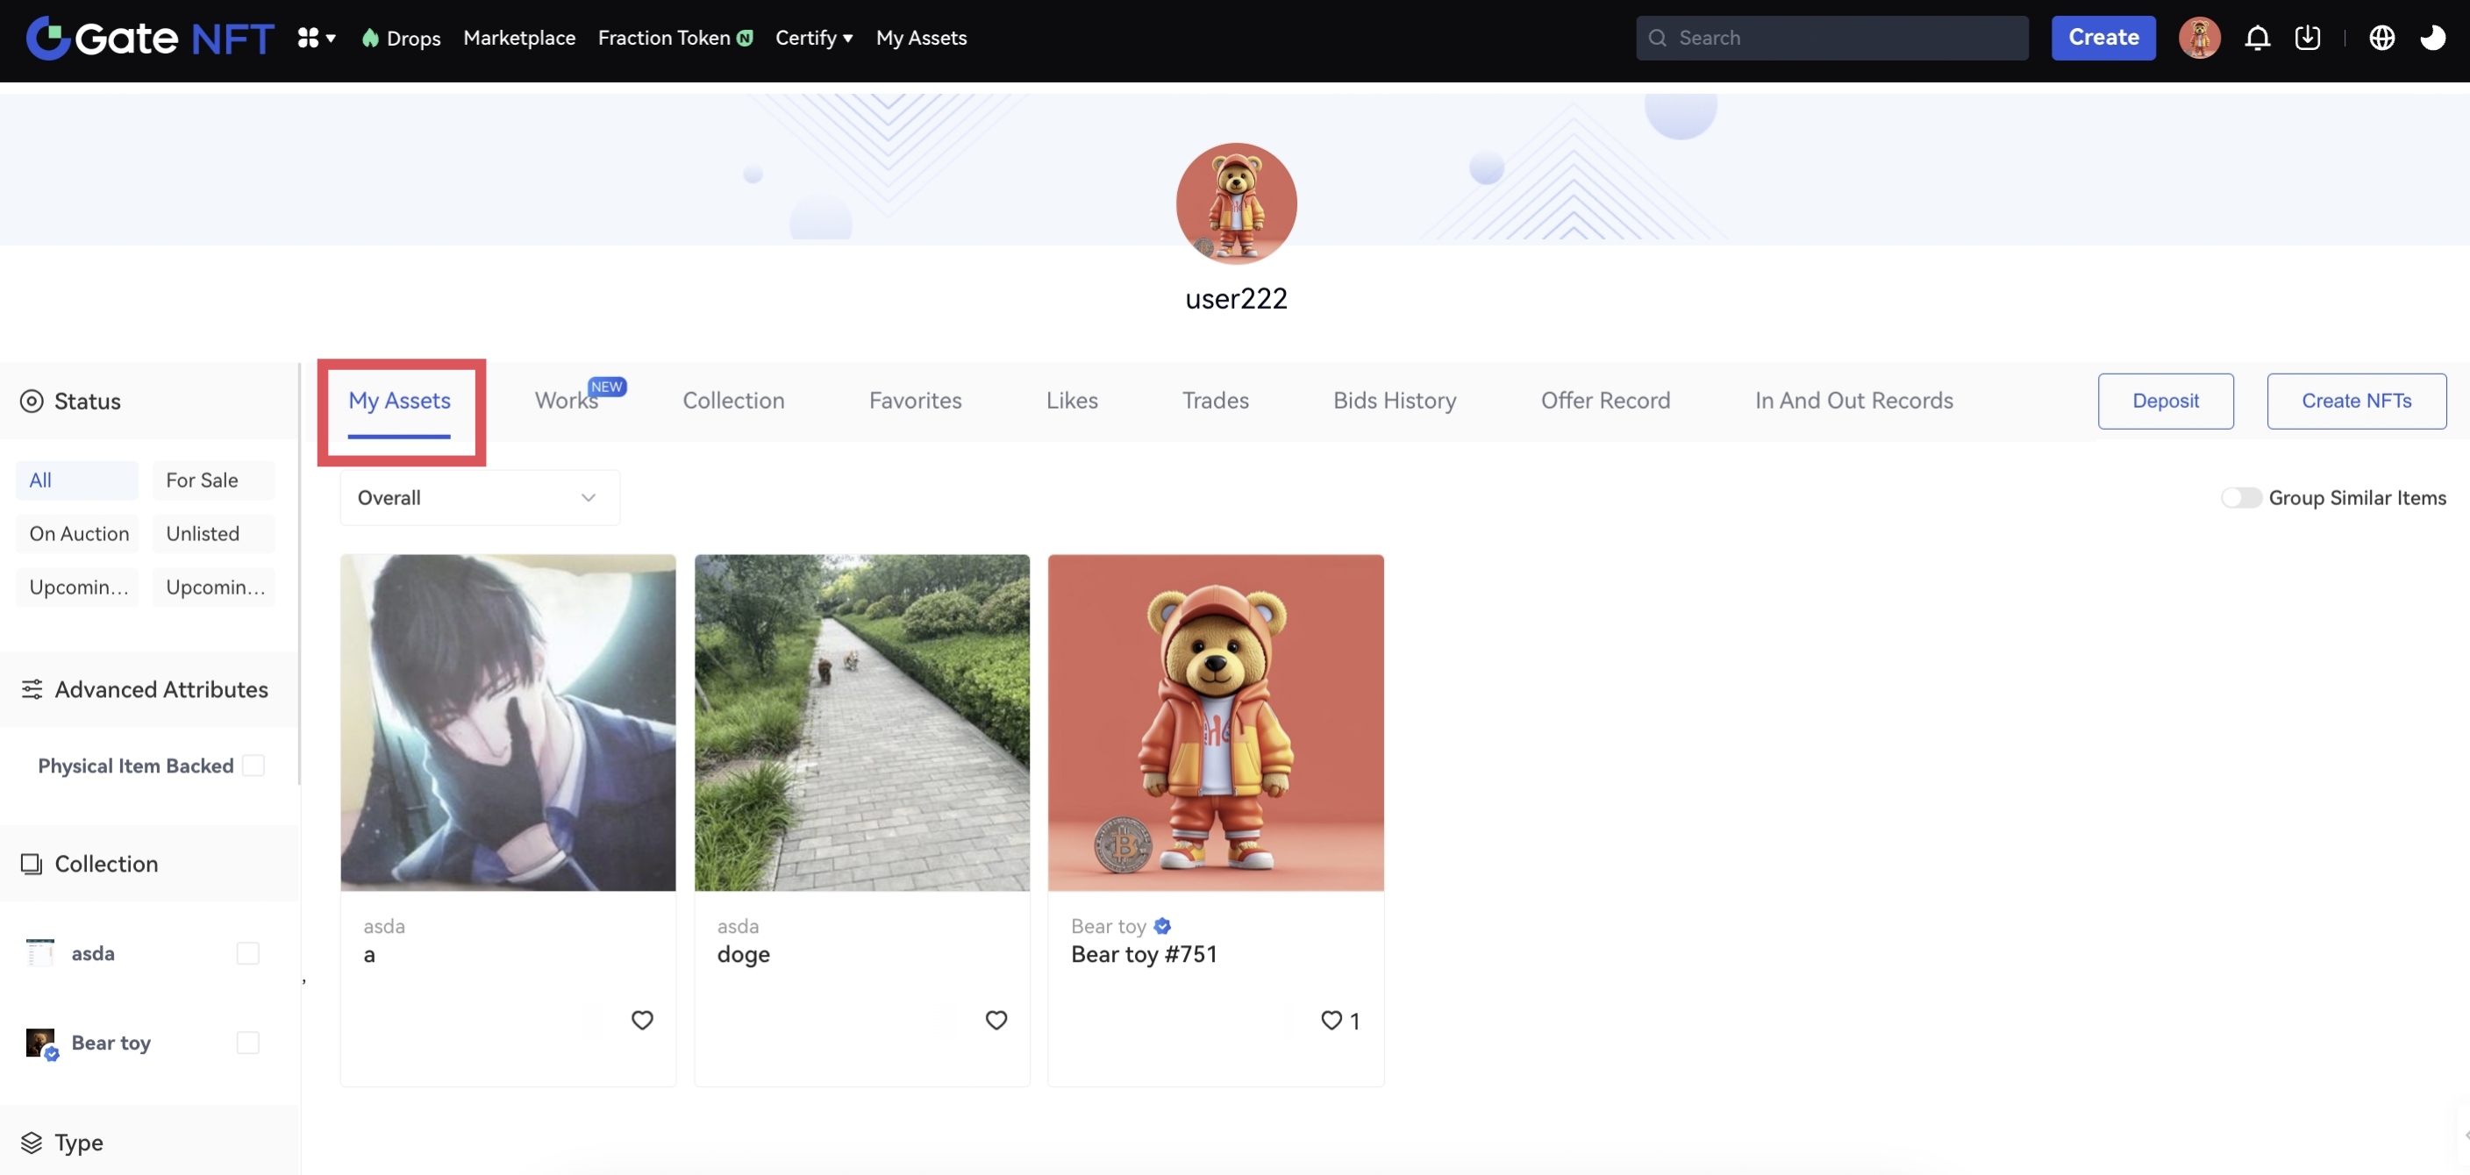Viewport: 2470px width, 1175px height.
Task: Check the Physical Item Backed checkbox
Action: coord(253,765)
